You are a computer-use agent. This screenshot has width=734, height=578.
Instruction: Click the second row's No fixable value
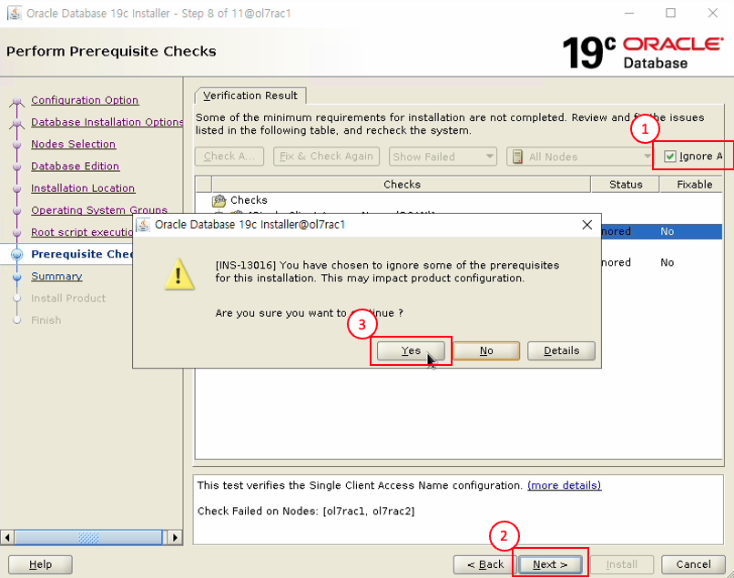667,262
